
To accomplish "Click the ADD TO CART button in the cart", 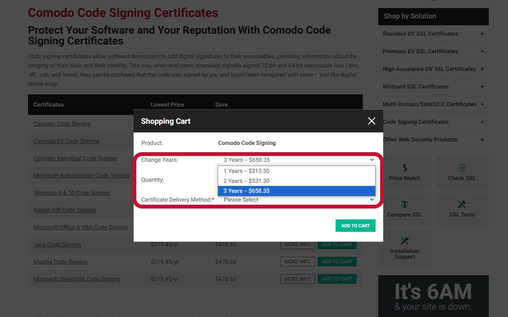I will [x=355, y=225].
